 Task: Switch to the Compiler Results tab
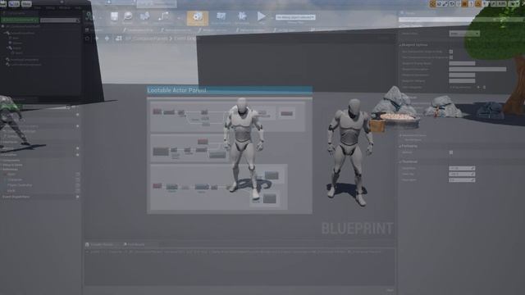(x=102, y=244)
